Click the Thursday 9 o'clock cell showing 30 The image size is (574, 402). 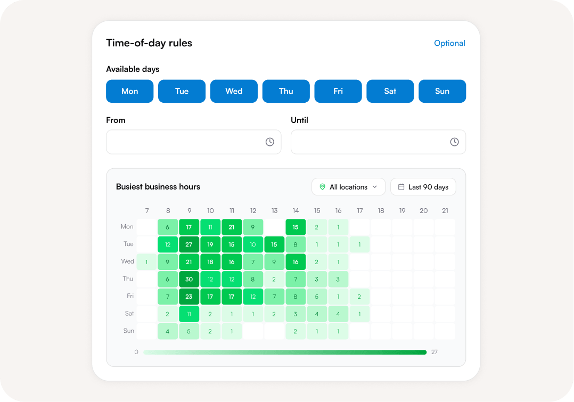click(189, 280)
